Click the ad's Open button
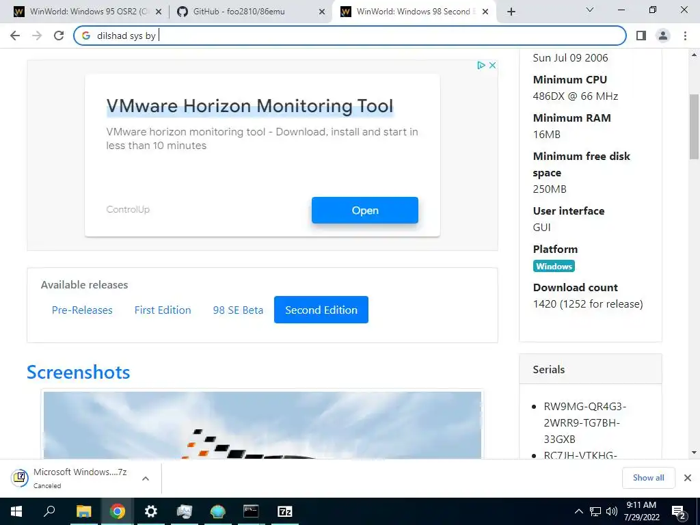700x525 pixels. point(365,211)
